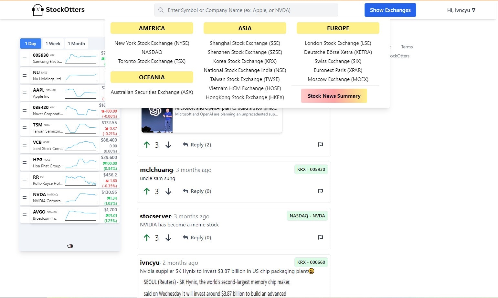The width and height of the screenshot is (498, 298).
Task: Click the AMERICA region header
Action: tap(152, 28)
